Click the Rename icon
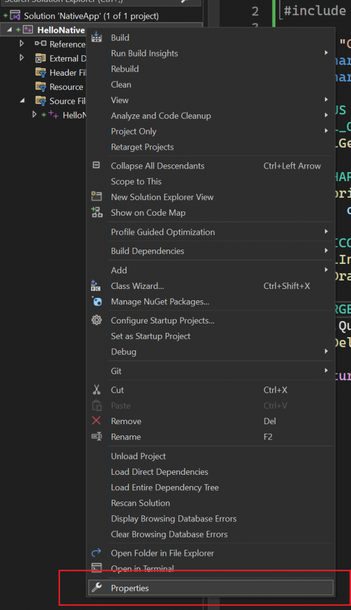 pos(96,437)
